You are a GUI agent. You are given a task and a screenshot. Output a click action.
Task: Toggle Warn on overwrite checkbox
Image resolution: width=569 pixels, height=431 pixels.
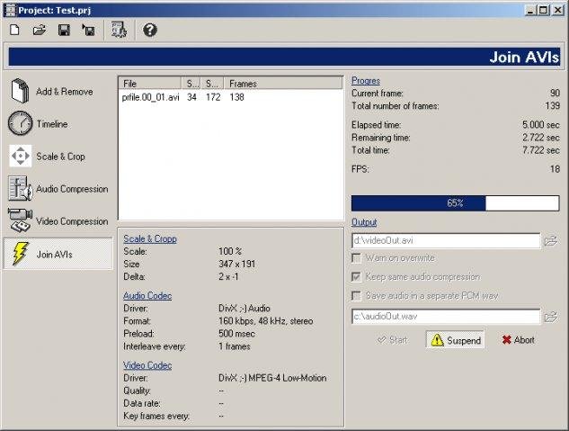point(357,259)
